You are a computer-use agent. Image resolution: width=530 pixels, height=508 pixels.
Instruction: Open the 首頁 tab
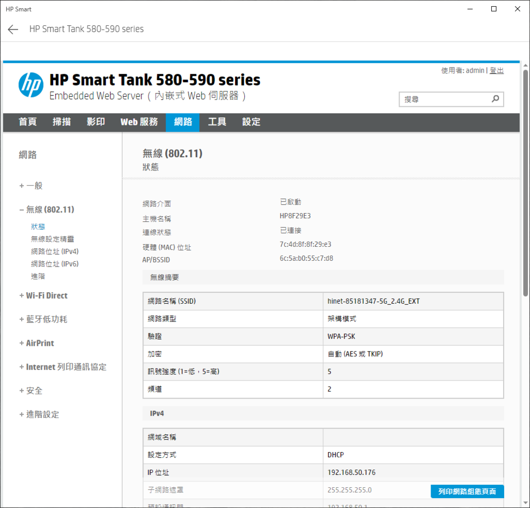27,122
